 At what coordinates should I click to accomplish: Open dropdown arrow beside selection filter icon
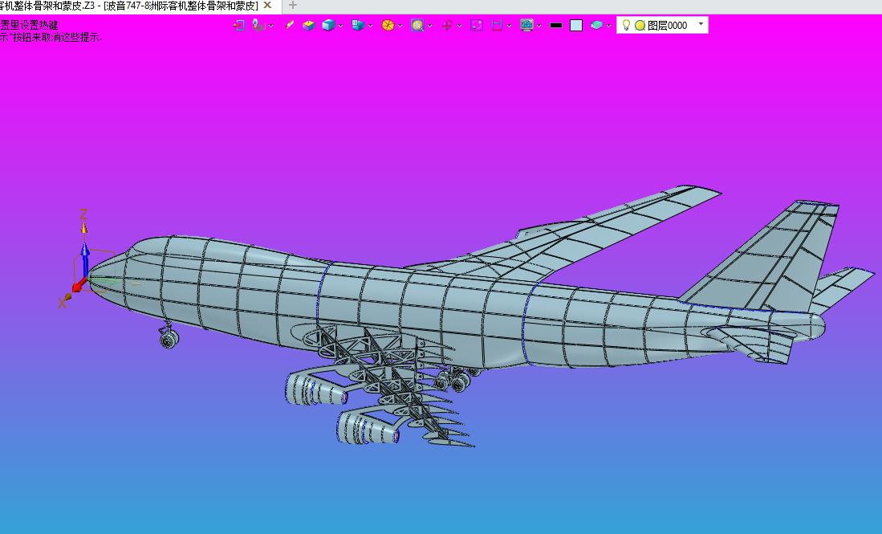271,26
